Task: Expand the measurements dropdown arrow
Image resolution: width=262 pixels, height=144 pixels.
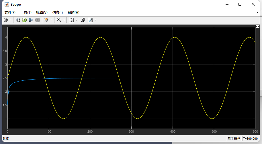Action: click(95, 20)
